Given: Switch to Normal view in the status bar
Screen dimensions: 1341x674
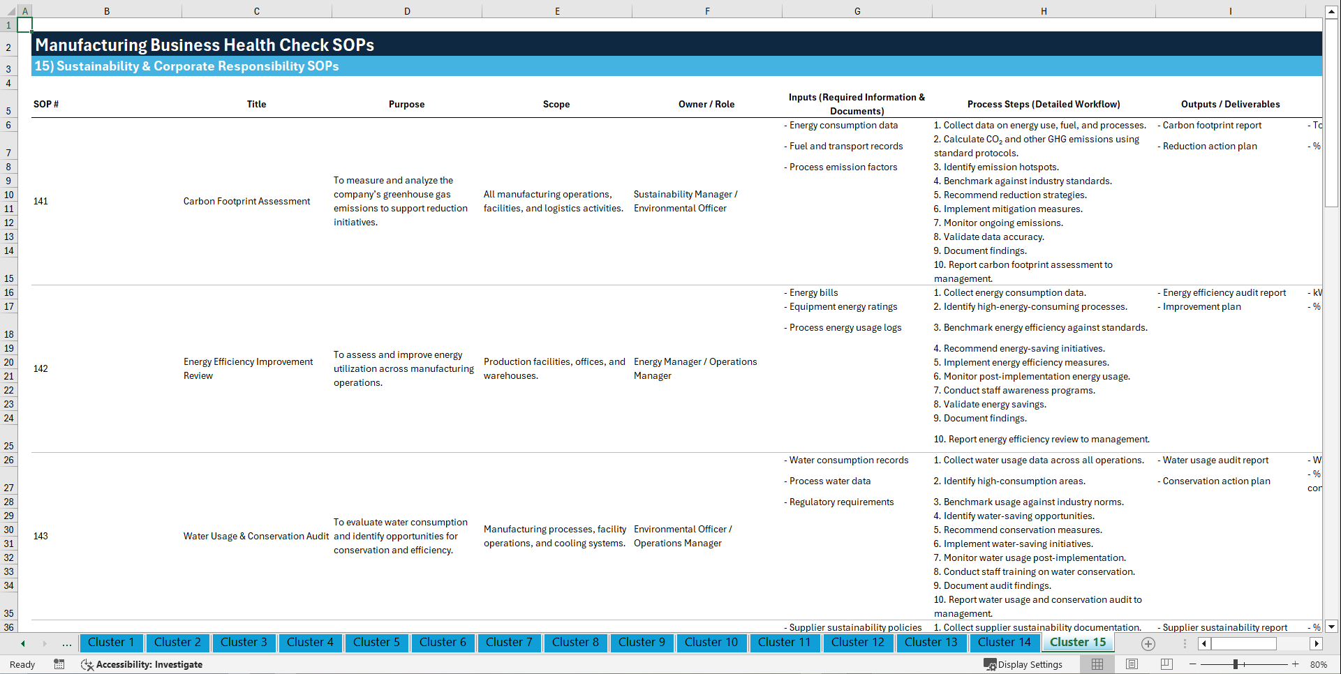Looking at the screenshot, I should pyautogui.click(x=1097, y=664).
